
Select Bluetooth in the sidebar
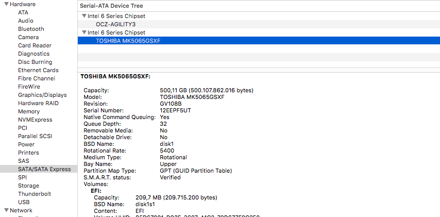tap(31, 29)
